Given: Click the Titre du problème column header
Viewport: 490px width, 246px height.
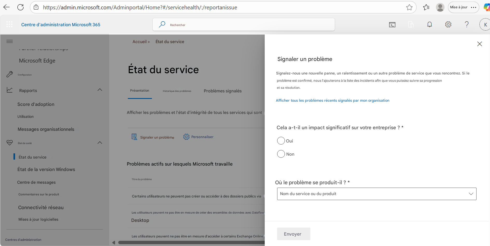Looking at the screenshot, I should [142, 179].
